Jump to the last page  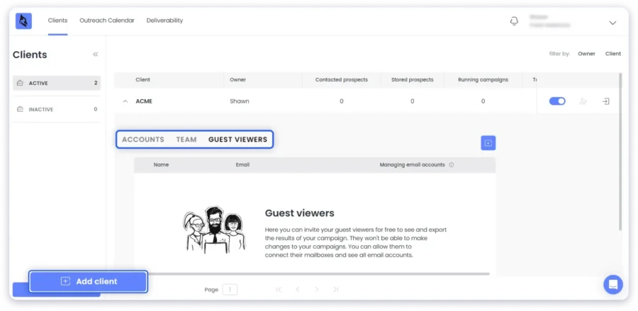336,290
